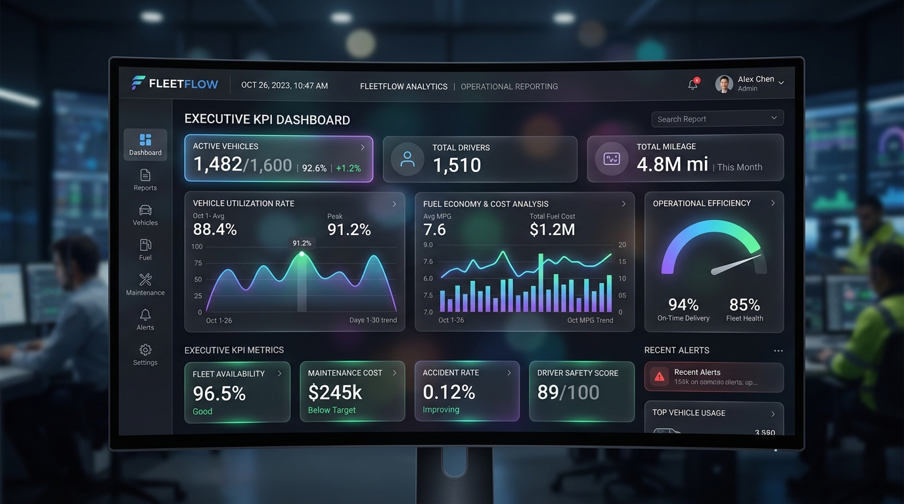Image resolution: width=904 pixels, height=504 pixels.
Task: Open the Driver Safety Score card
Action: point(581,391)
